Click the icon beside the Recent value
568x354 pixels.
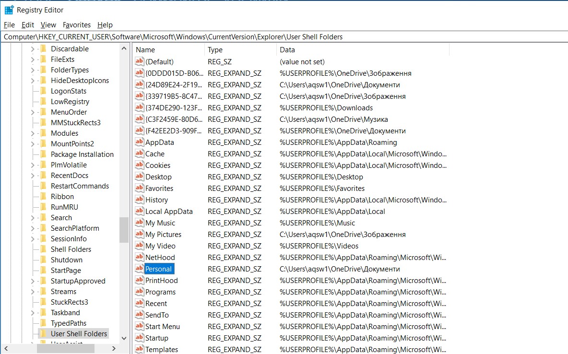click(x=140, y=303)
